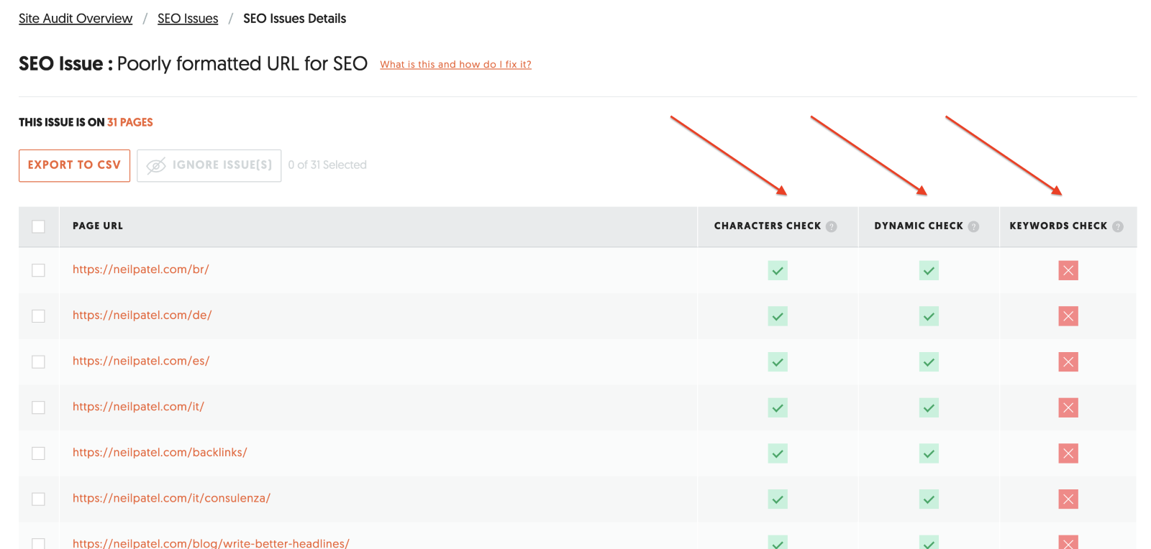1151x549 pixels.
Task: Select the checkbox for neilpatel.com/br/ row
Action: click(39, 270)
